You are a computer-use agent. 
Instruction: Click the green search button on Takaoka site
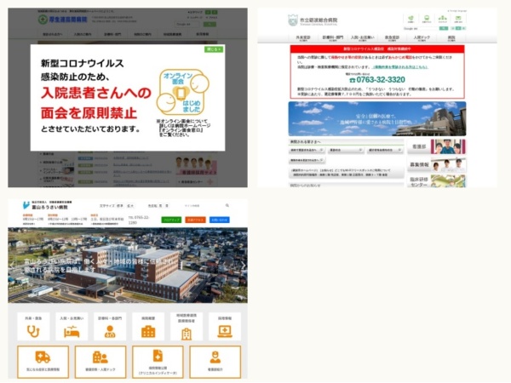point(210,25)
